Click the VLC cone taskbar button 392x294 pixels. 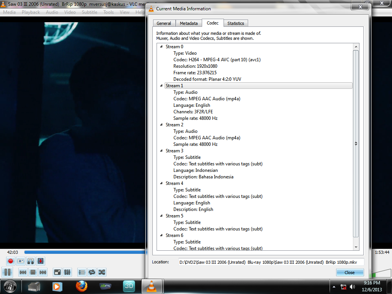click(x=152, y=286)
